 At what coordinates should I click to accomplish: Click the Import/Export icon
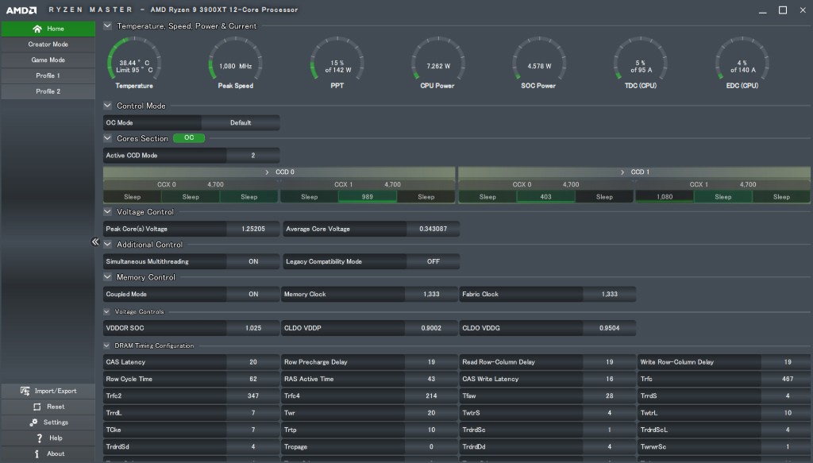[x=25, y=391]
